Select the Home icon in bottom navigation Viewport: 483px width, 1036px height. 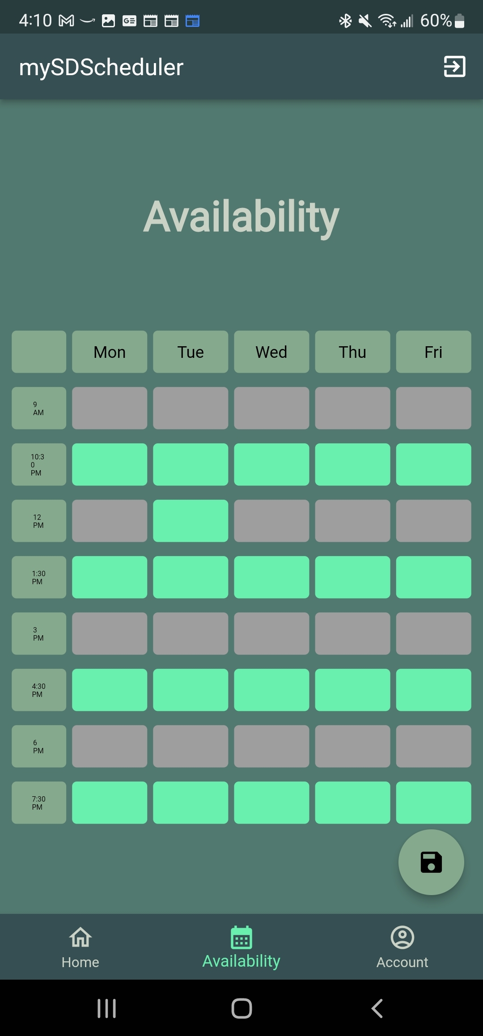coord(80,937)
